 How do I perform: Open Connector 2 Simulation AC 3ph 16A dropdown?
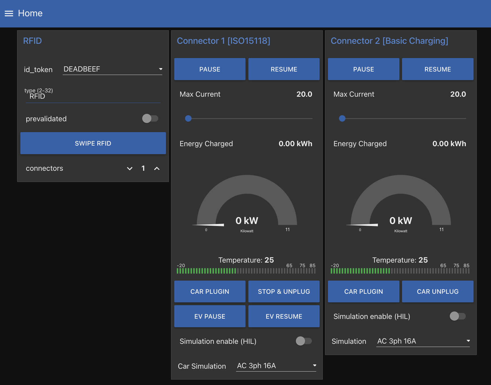[x=423, y=341]
